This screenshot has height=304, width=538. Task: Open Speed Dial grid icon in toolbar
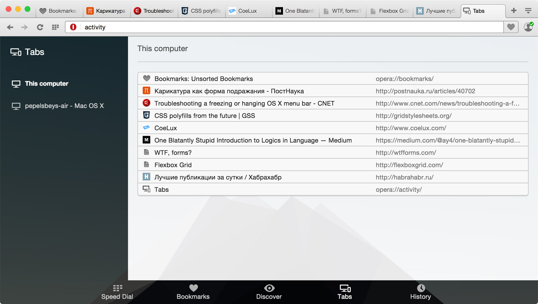point(55,27)
